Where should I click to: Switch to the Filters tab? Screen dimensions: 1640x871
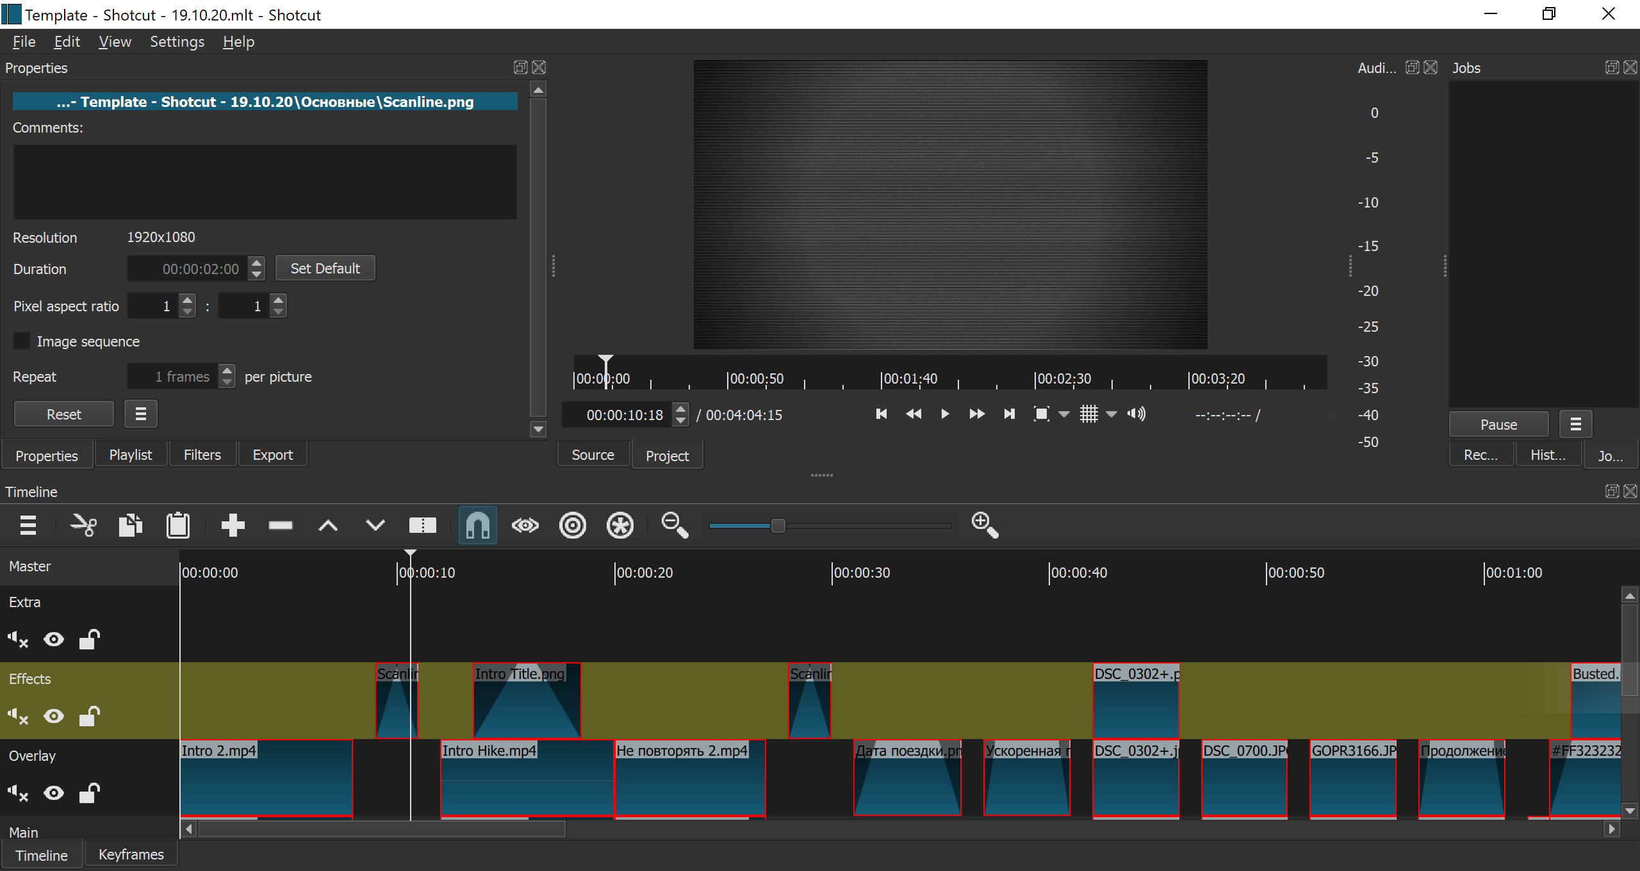202,455
